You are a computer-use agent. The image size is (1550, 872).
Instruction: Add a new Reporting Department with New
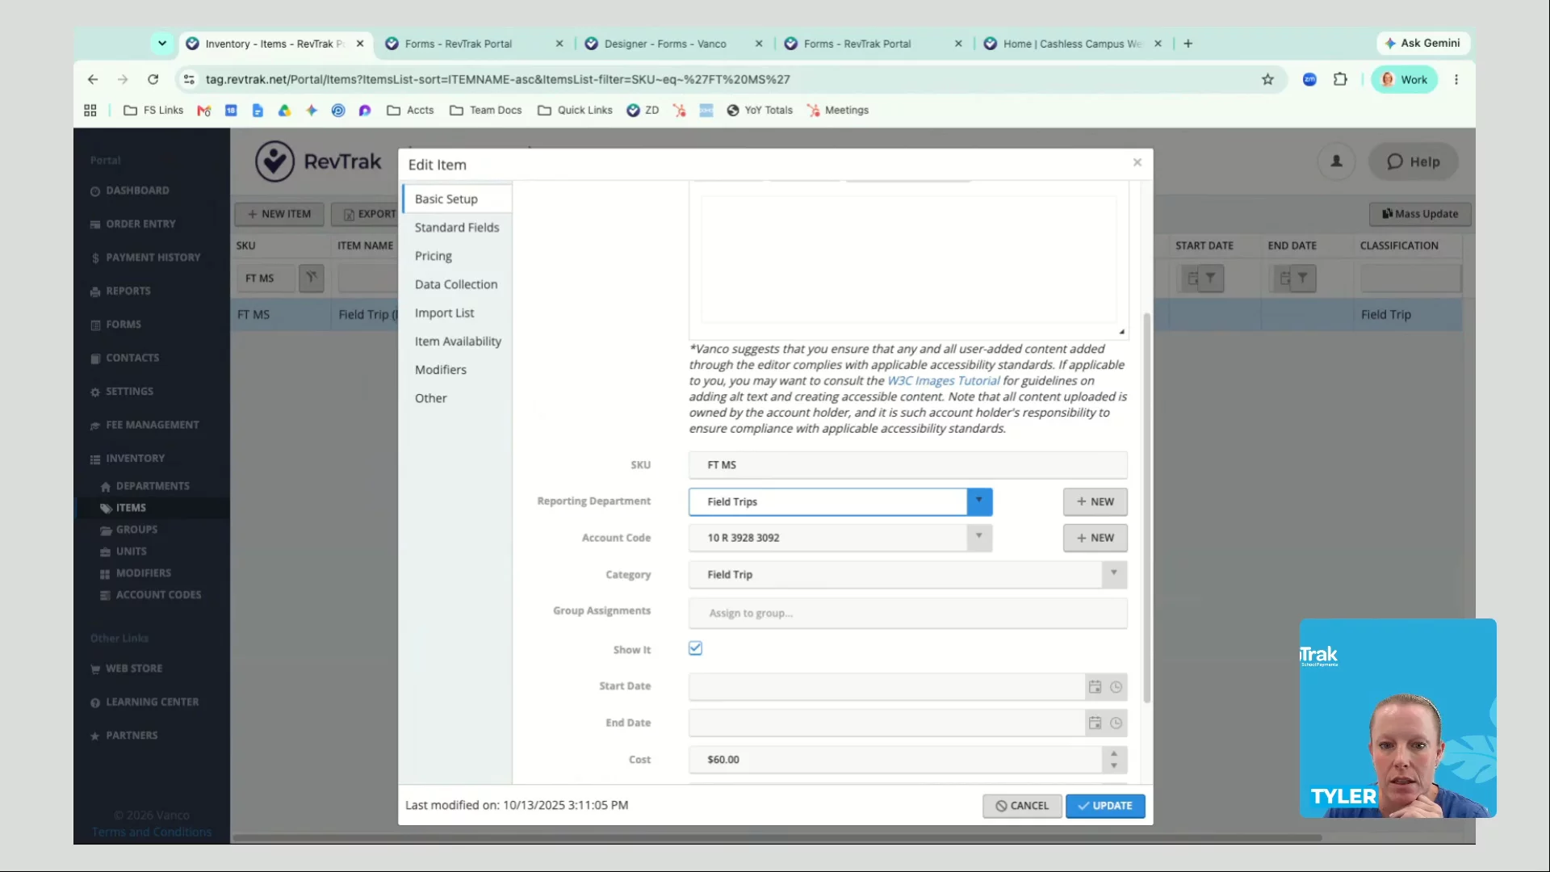click(1095, 501)
